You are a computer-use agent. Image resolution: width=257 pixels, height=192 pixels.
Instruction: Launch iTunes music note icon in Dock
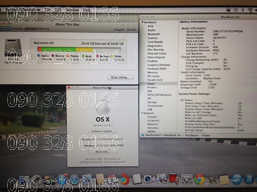249,179
